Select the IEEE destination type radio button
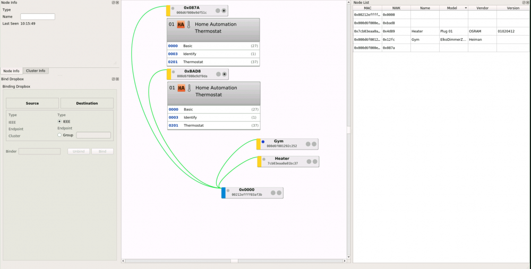531x269 pixels. (59, 122)
